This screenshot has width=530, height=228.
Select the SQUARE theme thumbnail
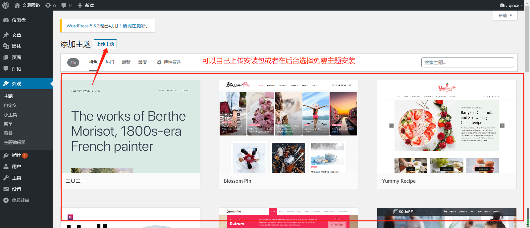447,218
